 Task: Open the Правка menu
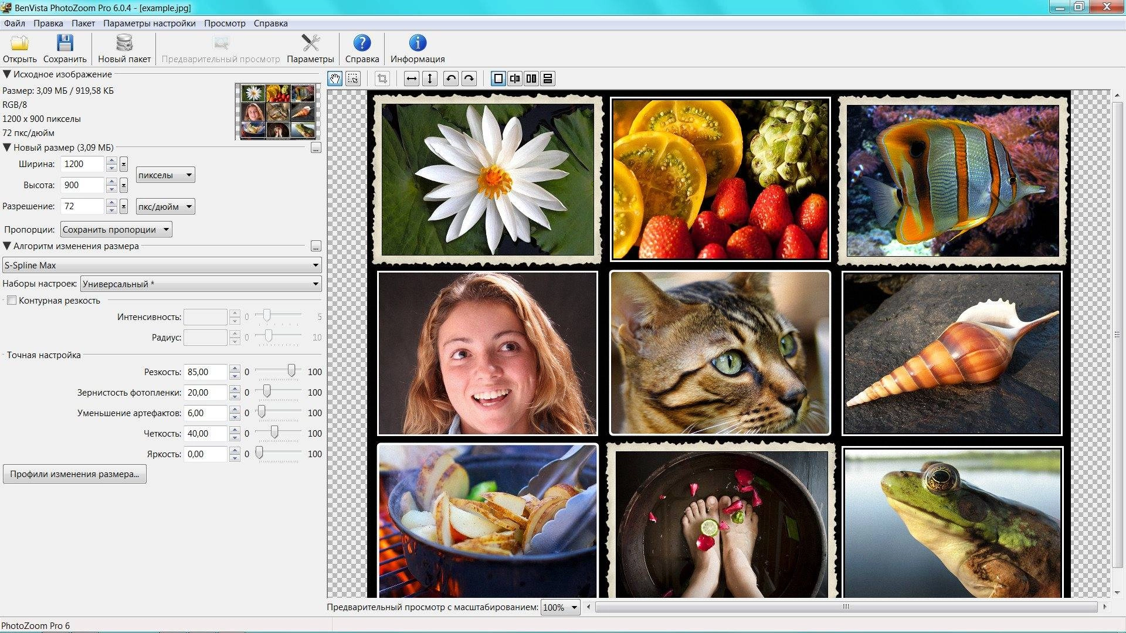(x=48, y=23)
